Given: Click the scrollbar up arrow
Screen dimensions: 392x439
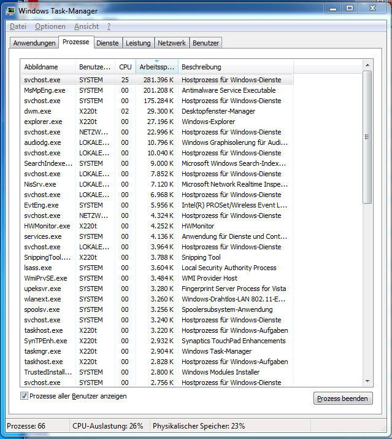Looking at the screenshot, I should (x=367, y=65).
